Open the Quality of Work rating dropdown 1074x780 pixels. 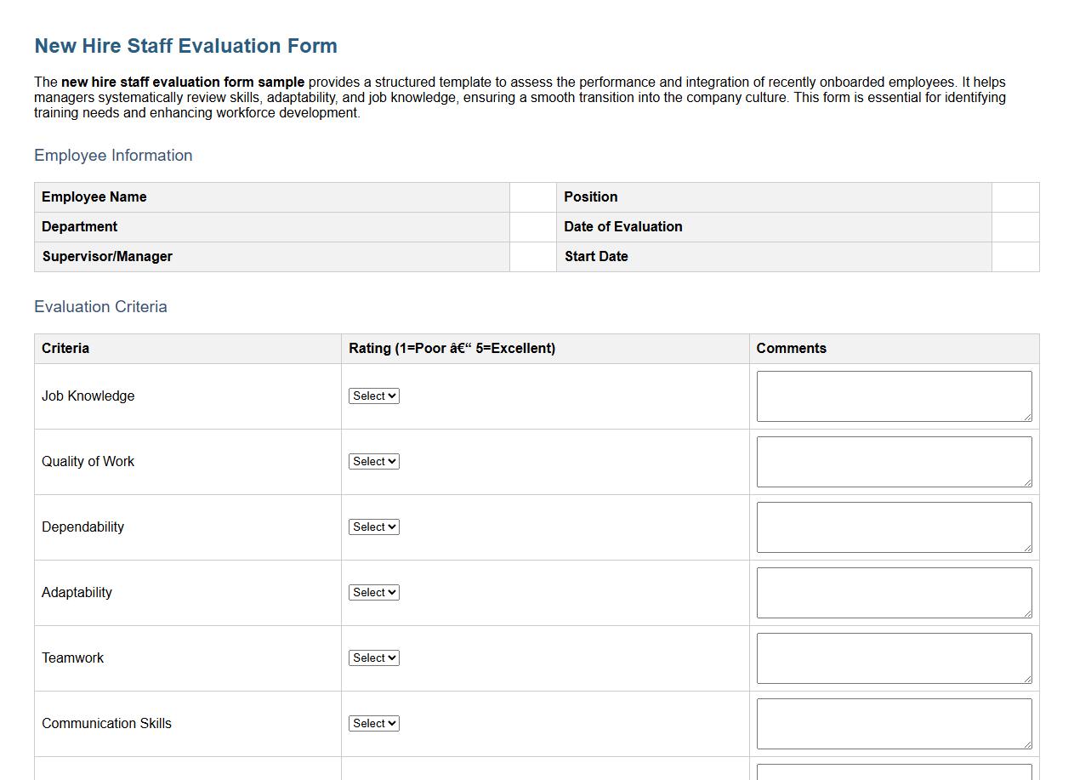[373, 461]
